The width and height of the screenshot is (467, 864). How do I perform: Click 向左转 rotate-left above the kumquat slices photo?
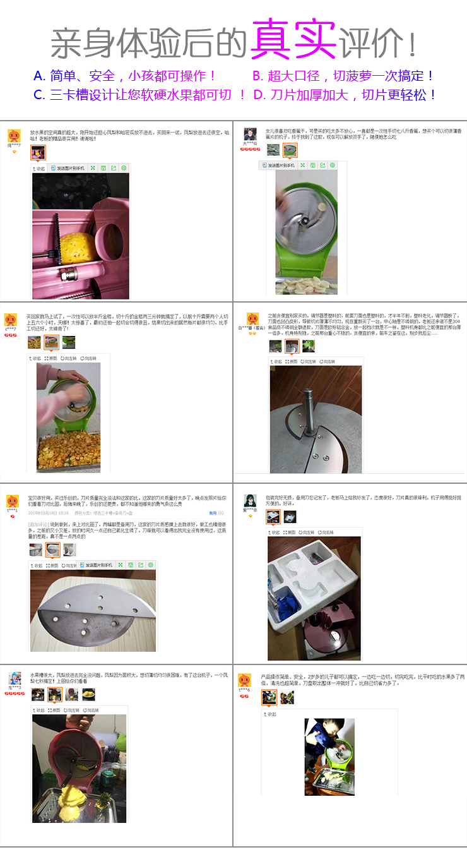(68, 357)
